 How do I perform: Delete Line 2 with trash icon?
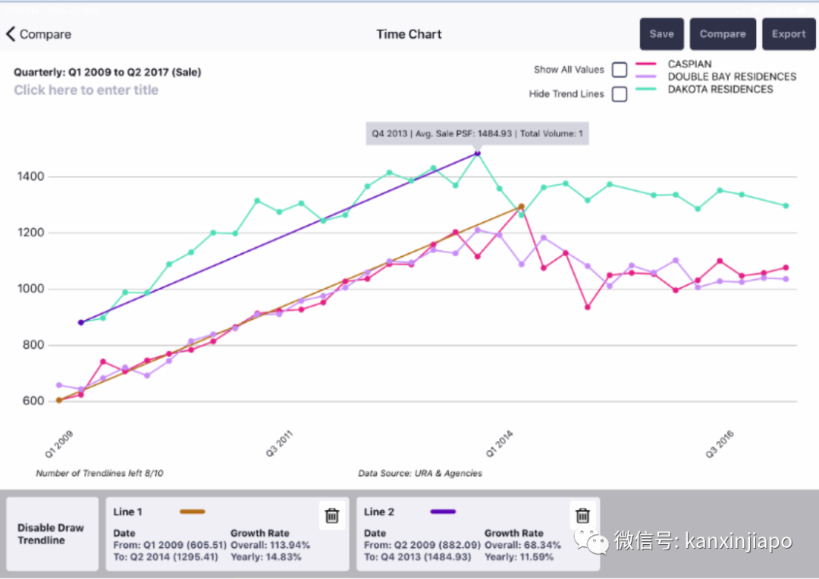coord(582,515)
